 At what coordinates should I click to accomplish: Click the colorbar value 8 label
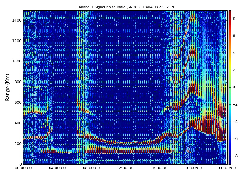(234, 19)
